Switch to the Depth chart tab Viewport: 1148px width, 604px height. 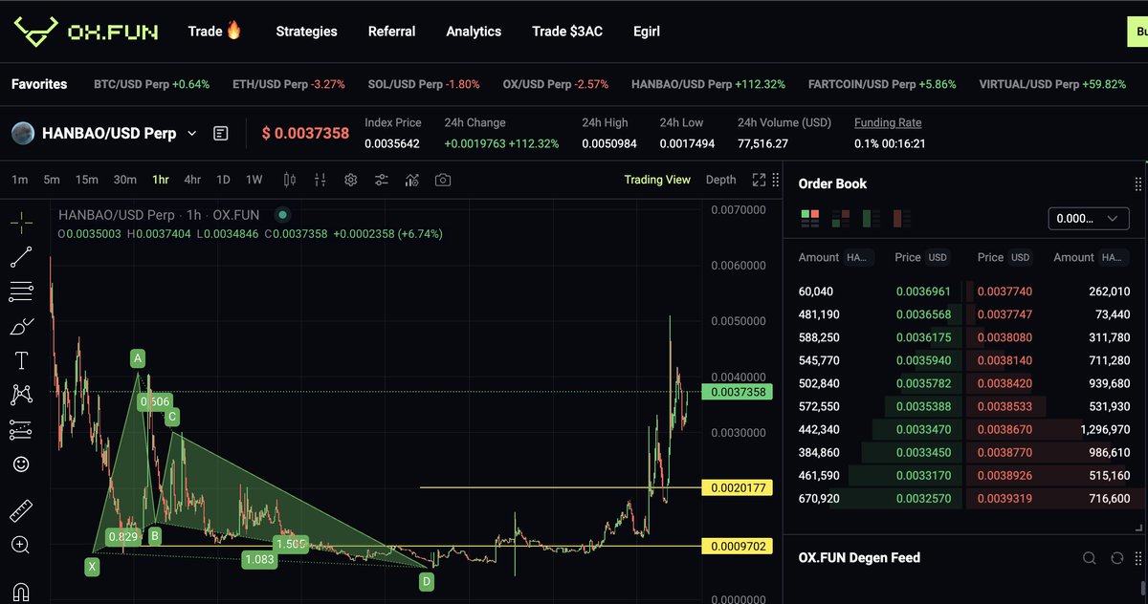(721, 180)
